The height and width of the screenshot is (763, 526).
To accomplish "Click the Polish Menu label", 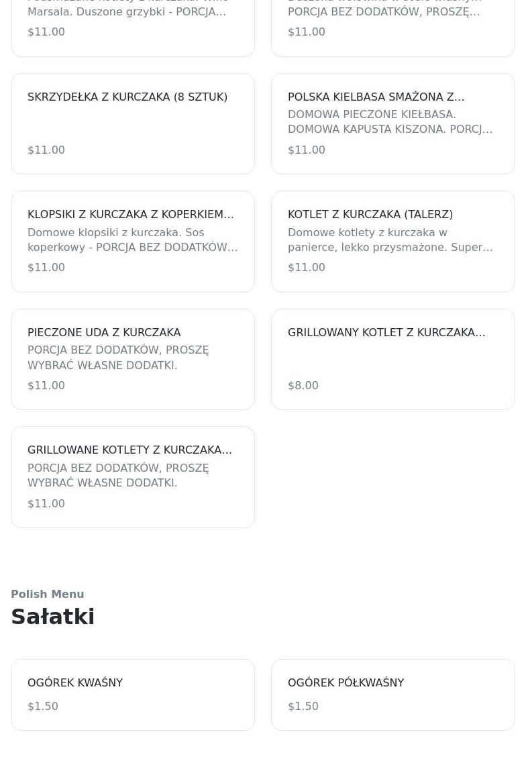I will (47, 595).
